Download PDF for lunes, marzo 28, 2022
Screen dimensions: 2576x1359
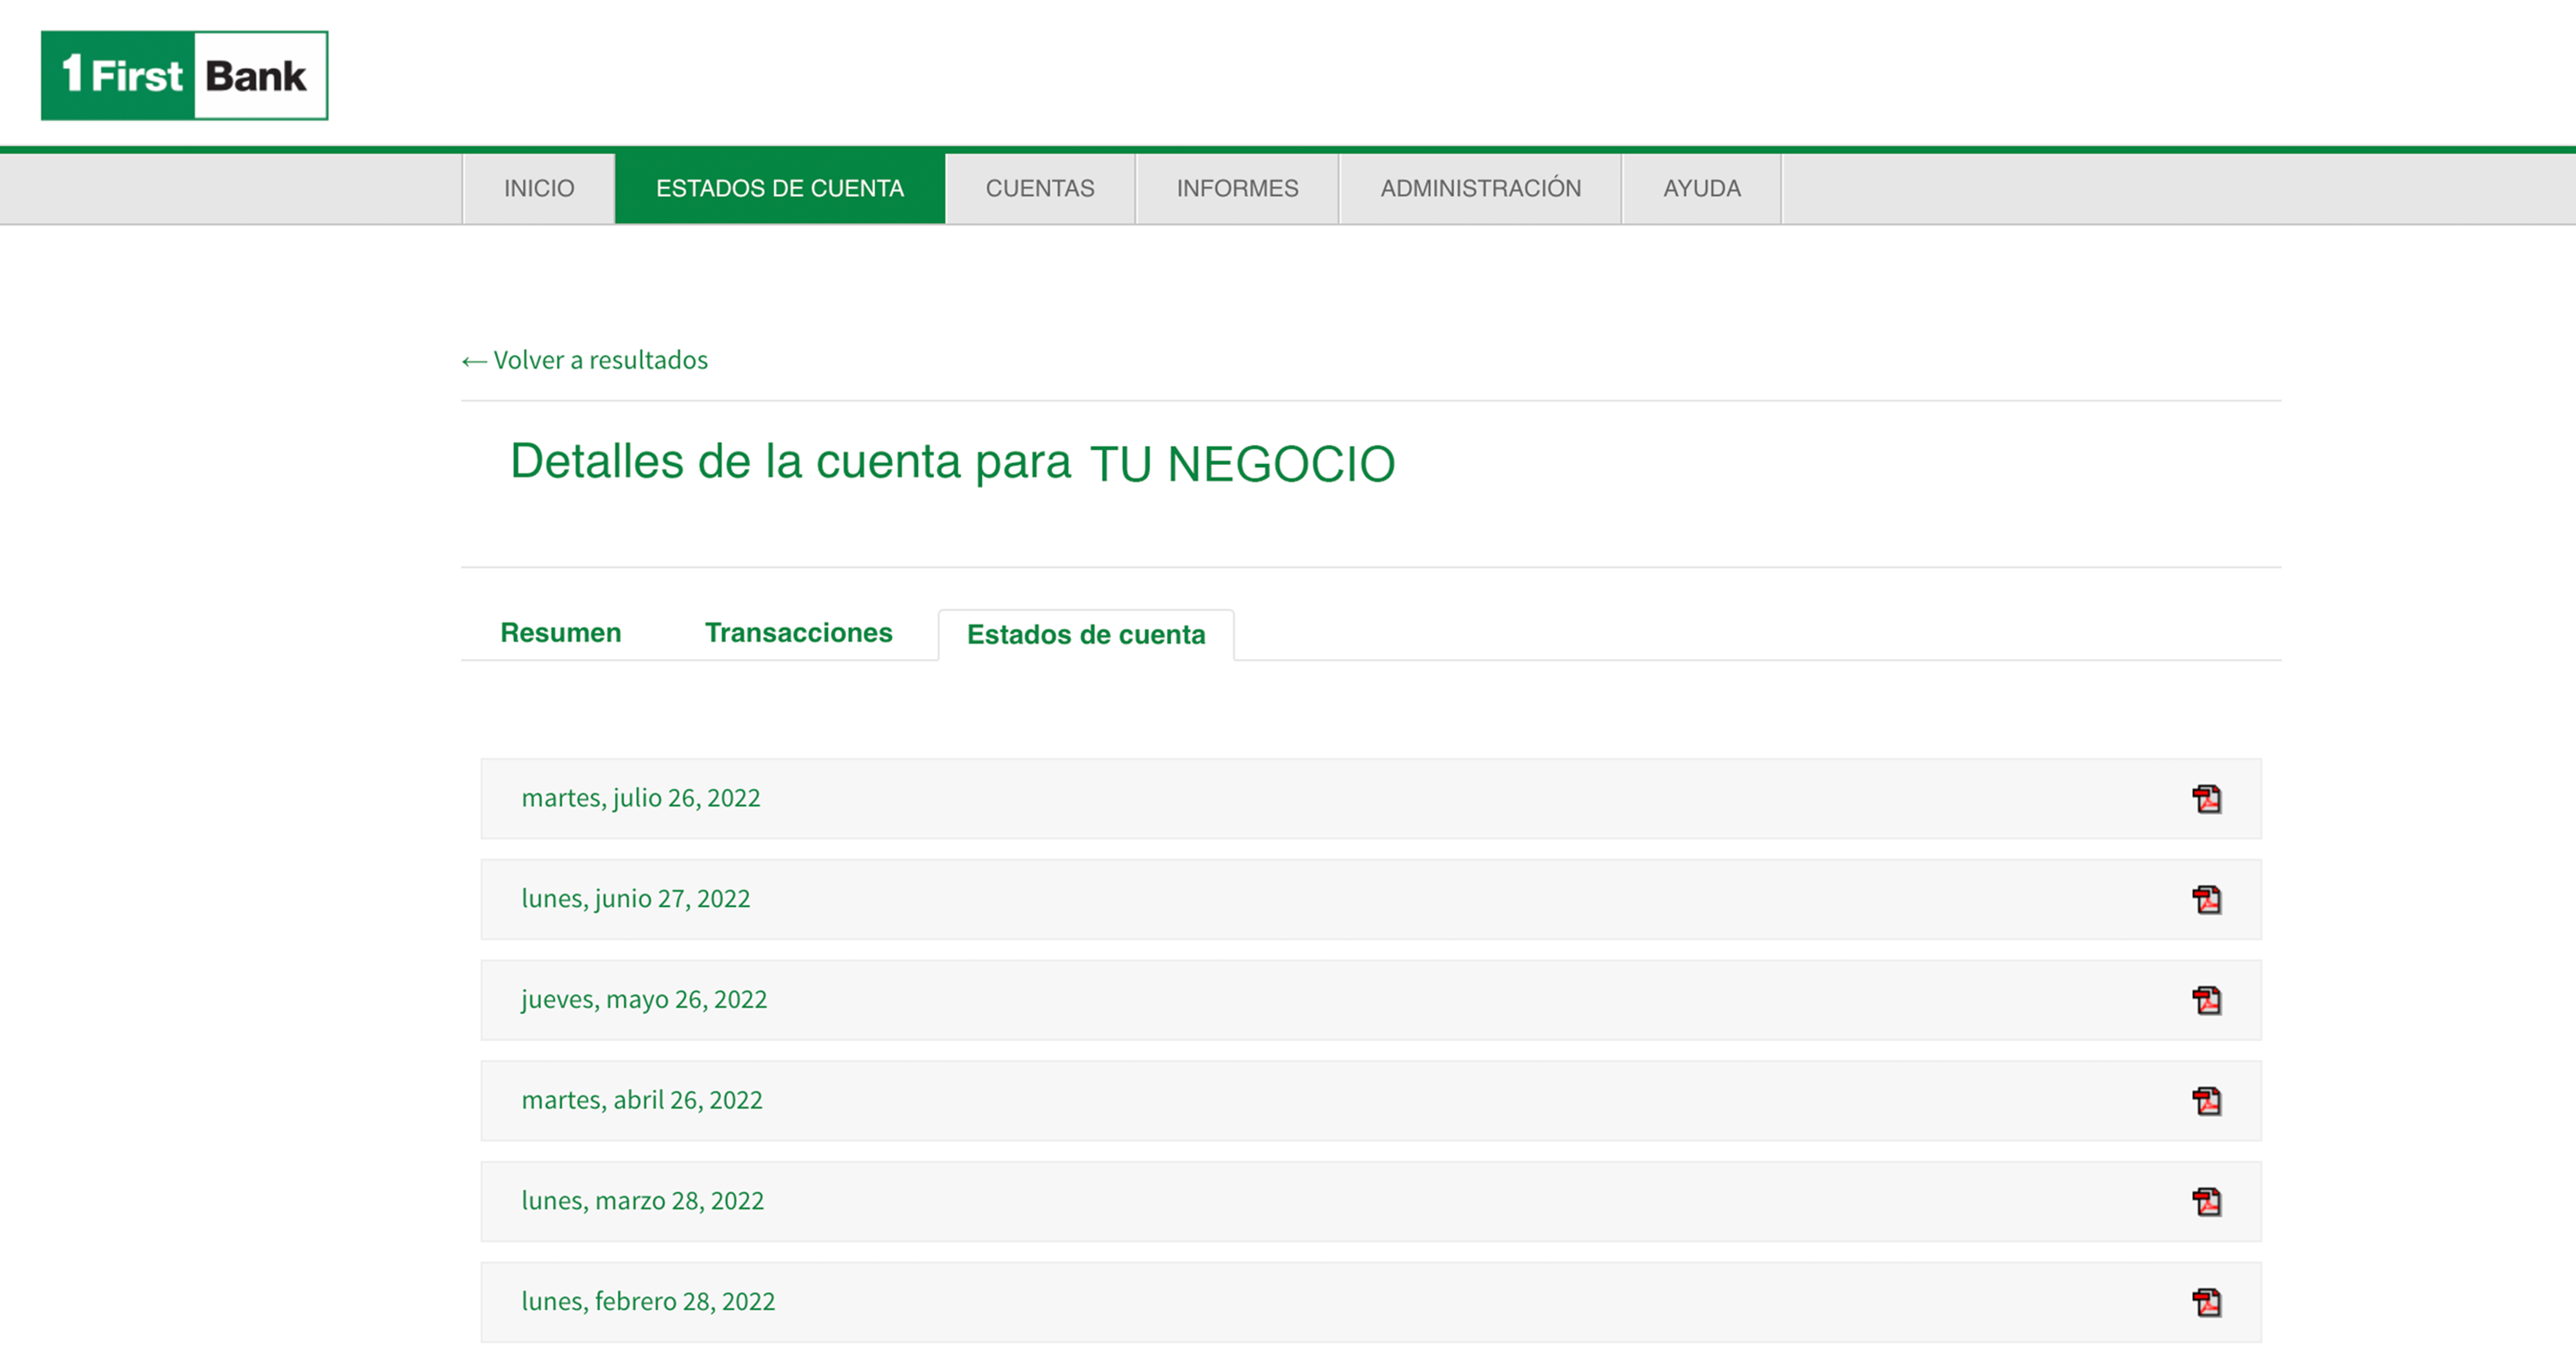[2207, 1202]
